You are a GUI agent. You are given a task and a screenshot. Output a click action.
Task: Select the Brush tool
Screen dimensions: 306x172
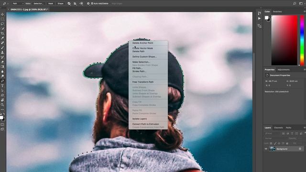coord(2,48)
